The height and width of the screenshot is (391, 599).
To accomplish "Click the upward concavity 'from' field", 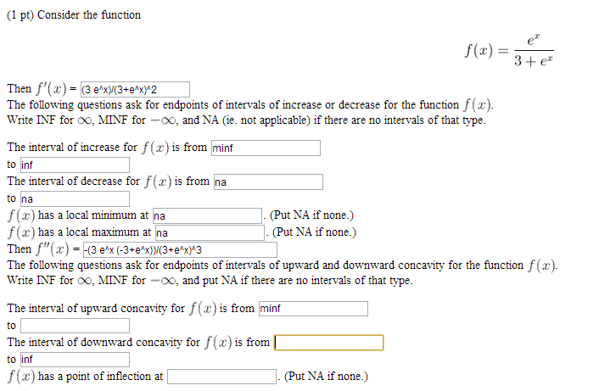I will 313,309.
